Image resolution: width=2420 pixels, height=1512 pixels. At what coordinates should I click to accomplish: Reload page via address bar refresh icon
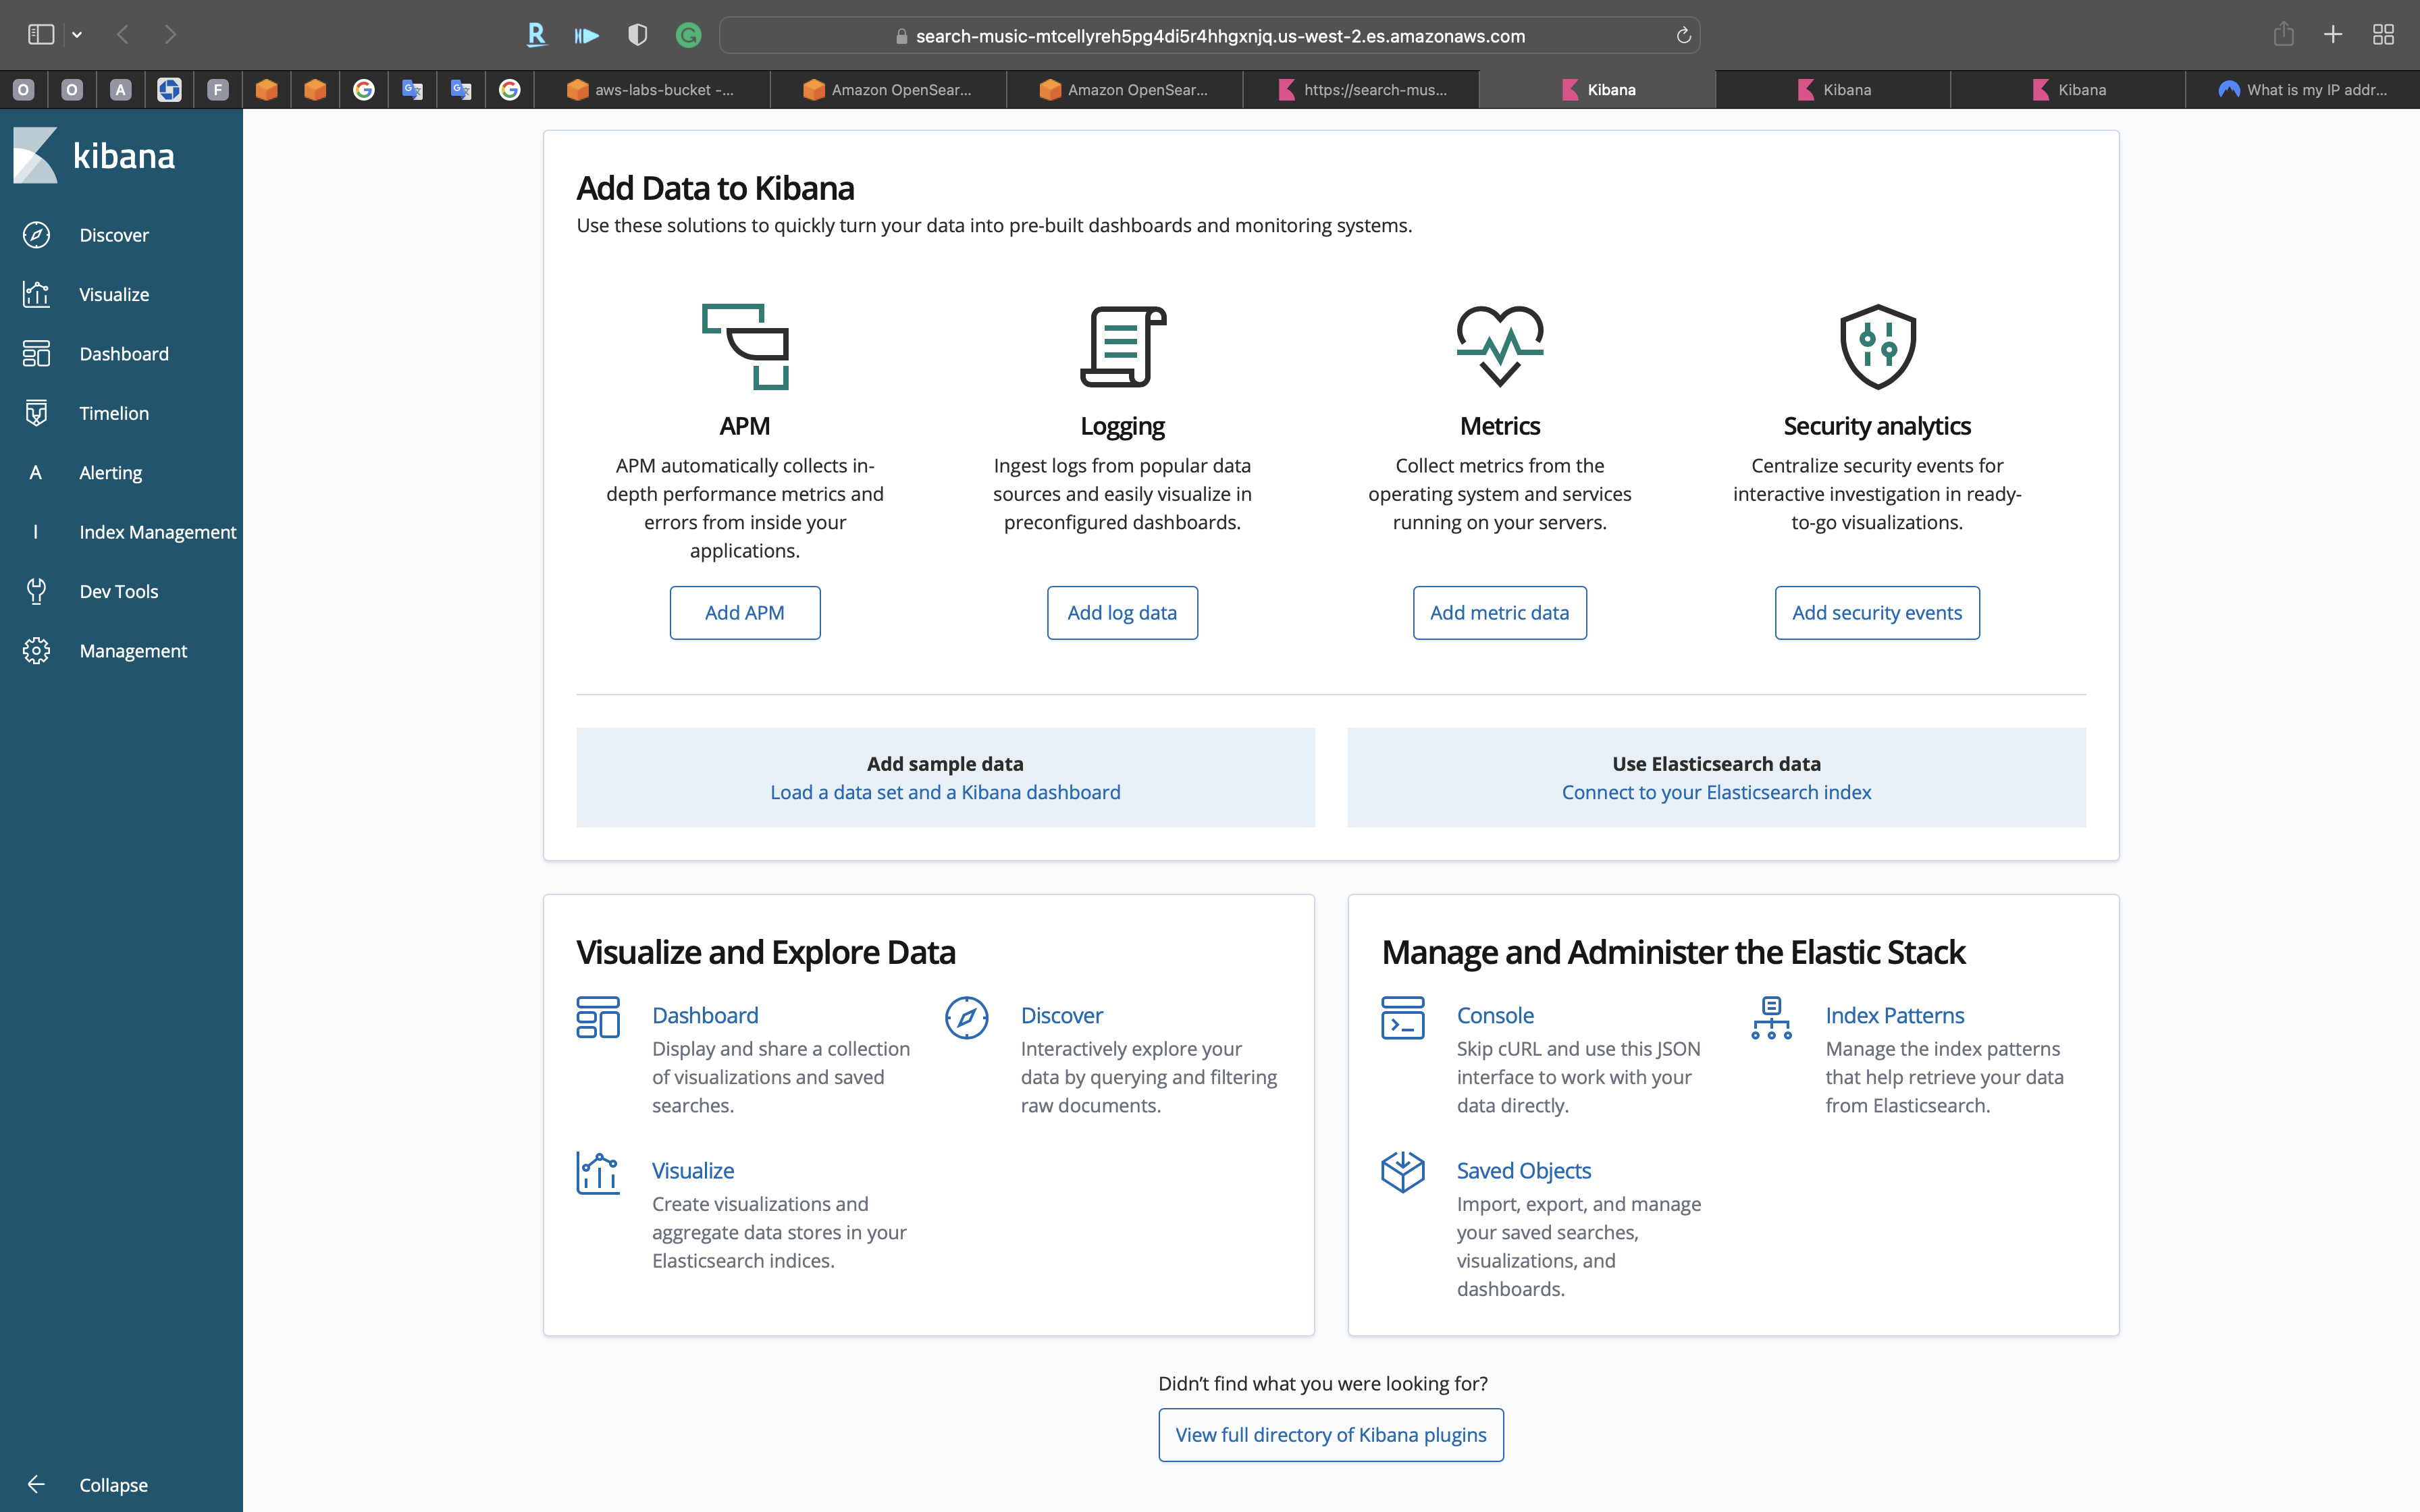pyautogui.click(x=1683, y=36)
